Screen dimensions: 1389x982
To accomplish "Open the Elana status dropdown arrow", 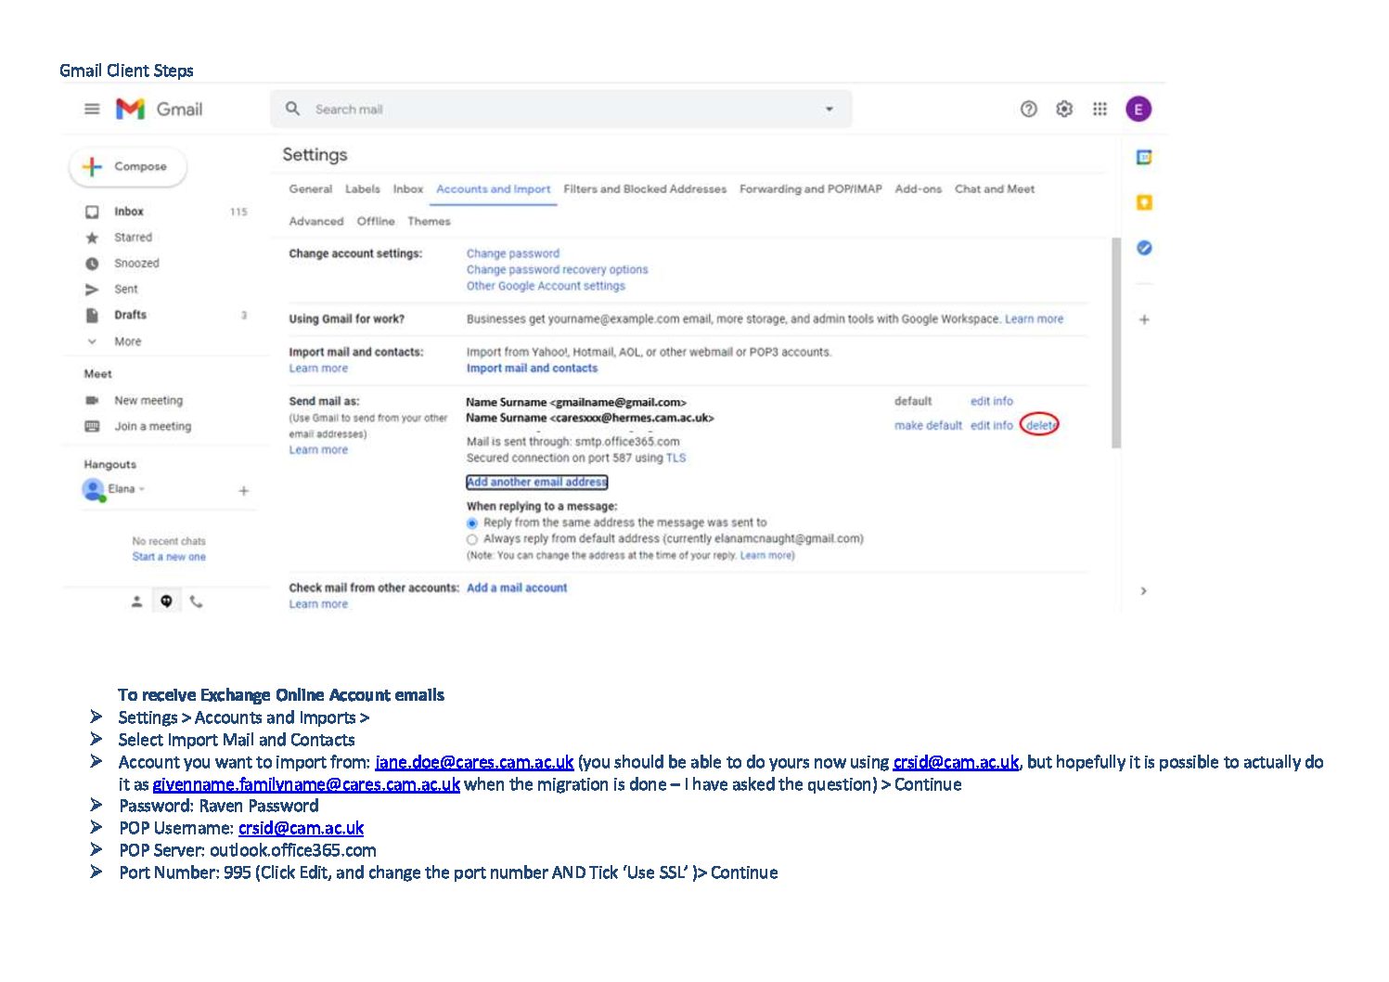I will [142, 489].
